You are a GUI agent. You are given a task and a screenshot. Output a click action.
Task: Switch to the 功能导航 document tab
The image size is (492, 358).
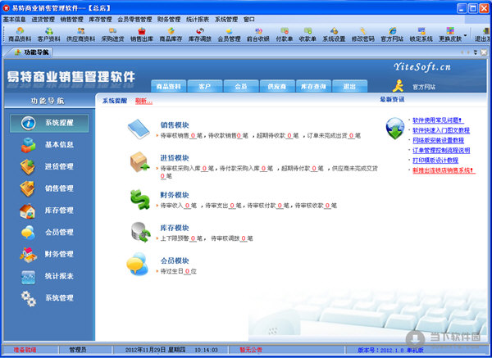pos(31,52)
